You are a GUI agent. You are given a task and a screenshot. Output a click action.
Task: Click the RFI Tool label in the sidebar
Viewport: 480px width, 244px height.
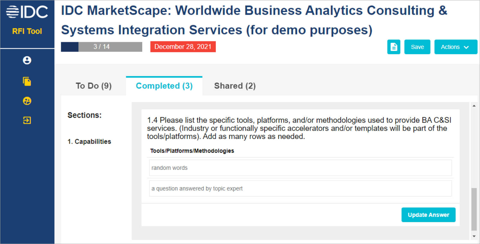tap(27, 31)
